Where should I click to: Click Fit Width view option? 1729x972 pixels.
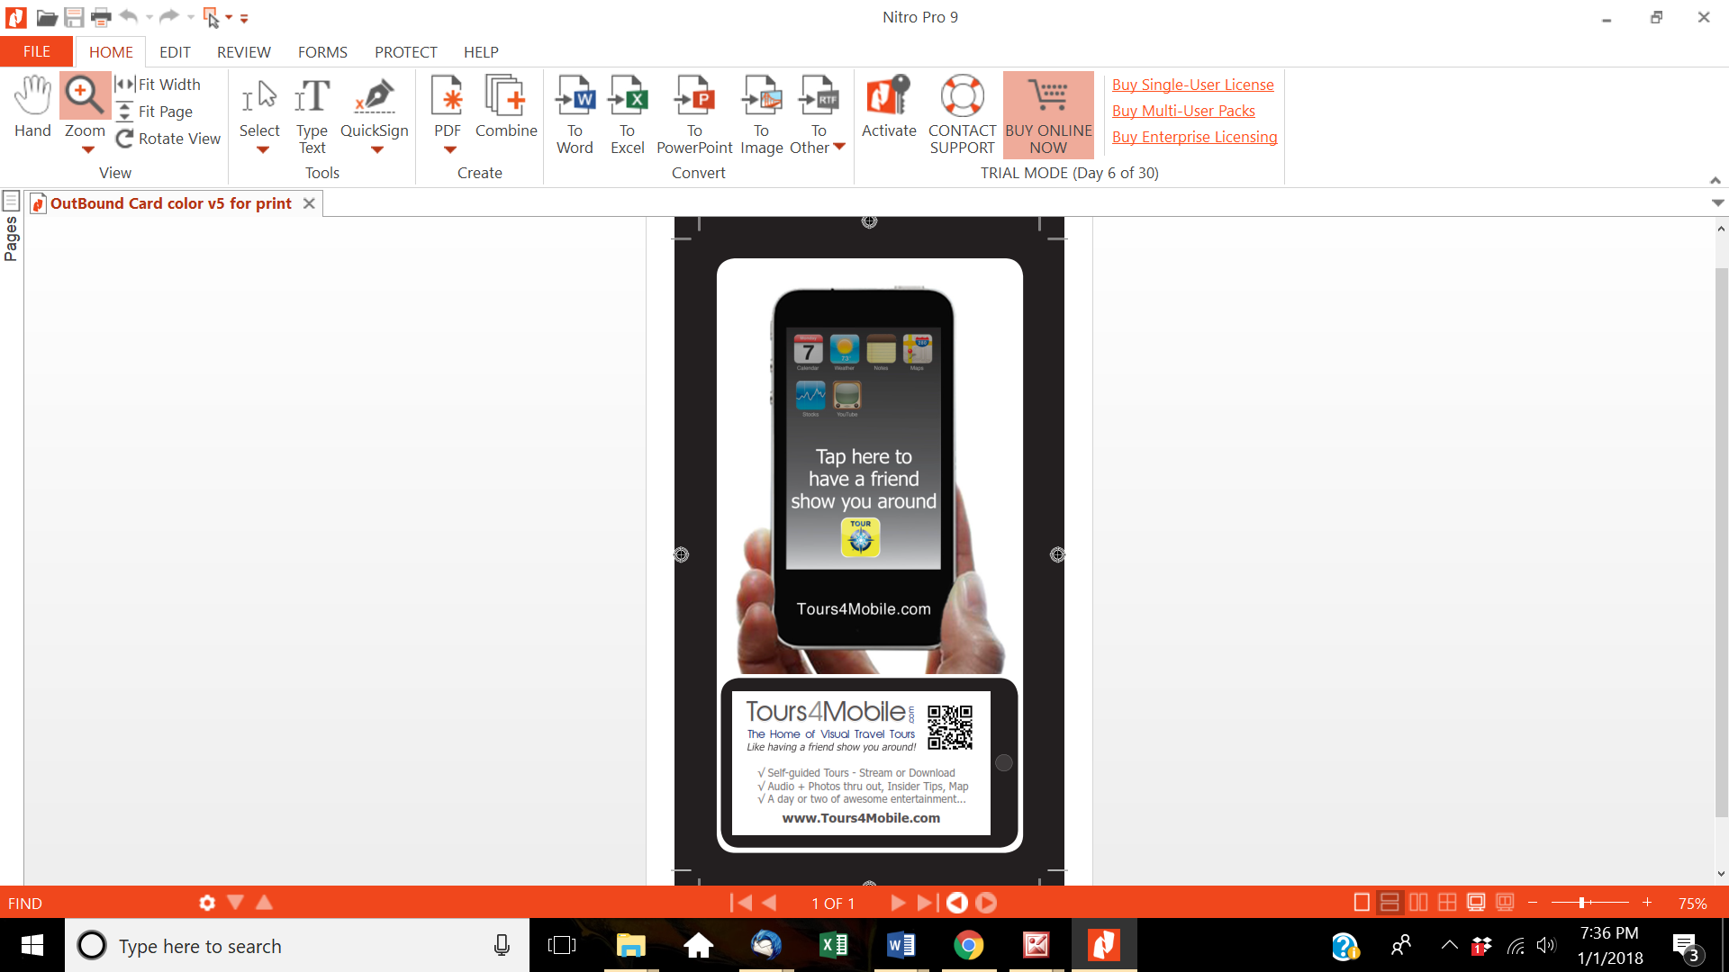coord(158,84)
